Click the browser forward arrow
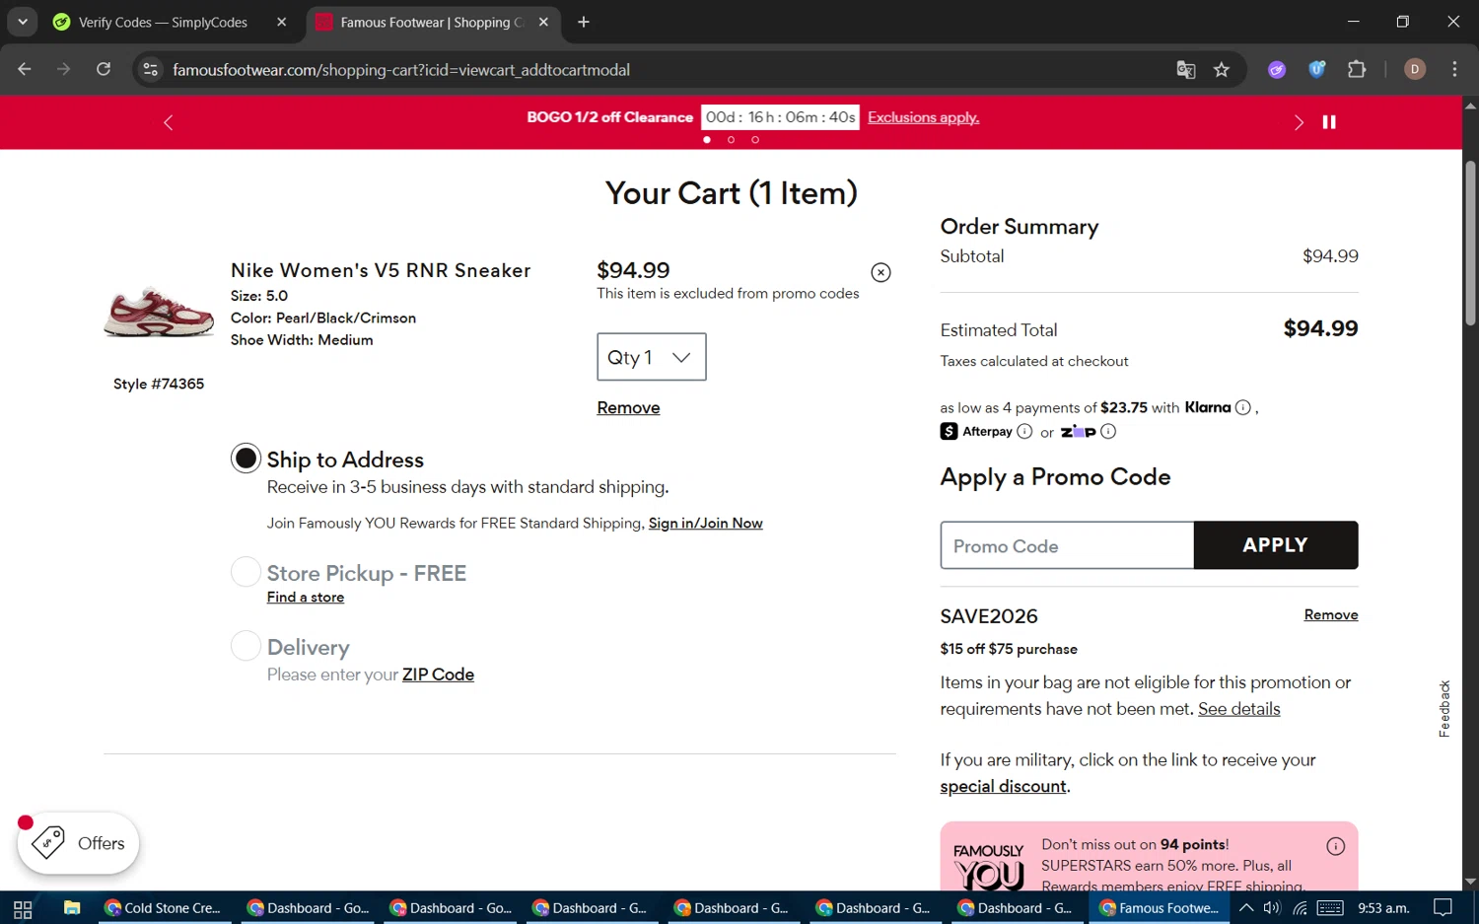Screen dimensions: 1479x924 click(64, 69)
